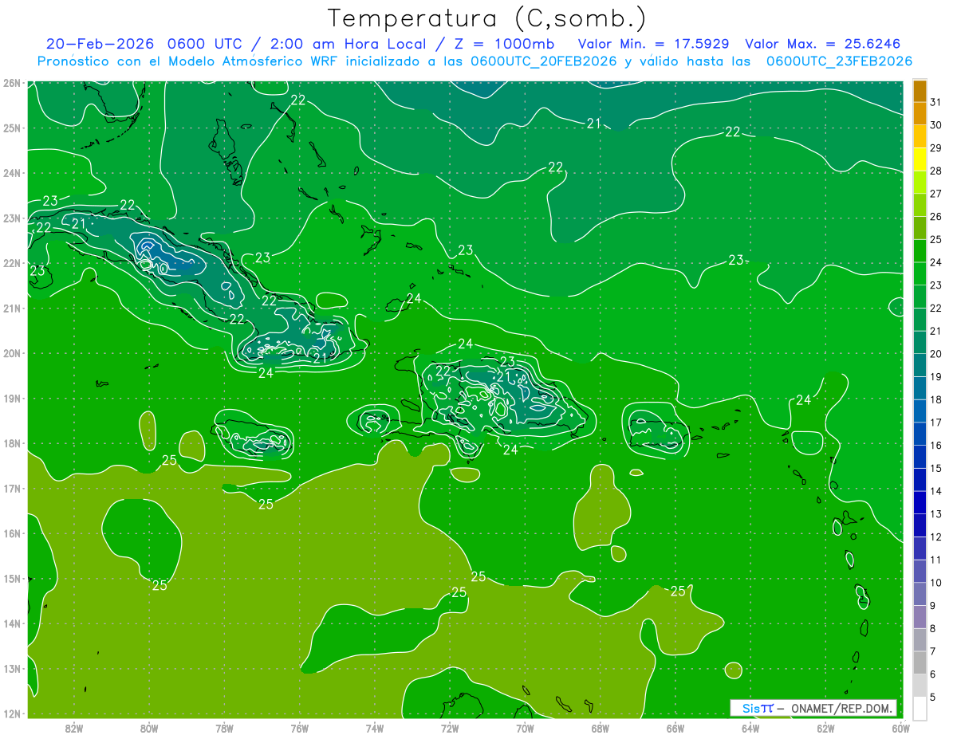The height and width of the screenshot is (739, 957).
Task: Click the "80W" longitude axis label
Action: (x=149, y=728)
